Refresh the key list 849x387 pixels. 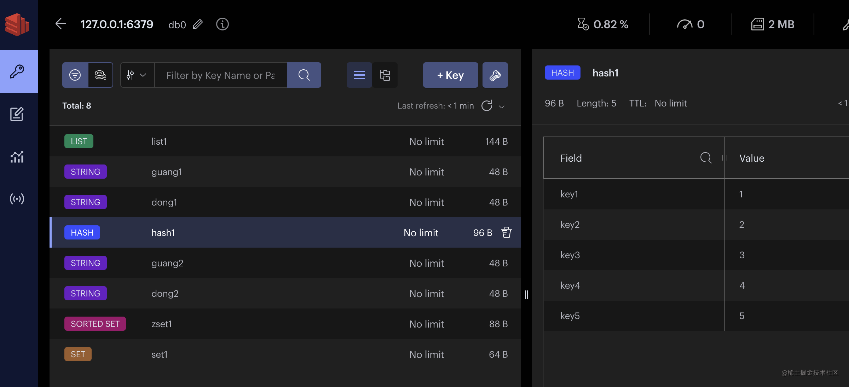pos(487,106)
